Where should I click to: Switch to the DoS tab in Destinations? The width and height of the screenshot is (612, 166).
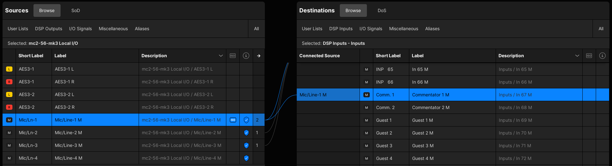382,10
